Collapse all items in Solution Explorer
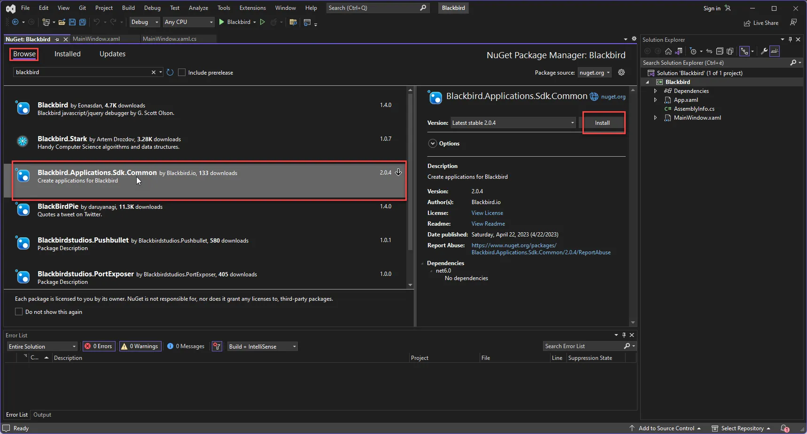The width and height of the screenshot is (807, 434). coord(720,51)
